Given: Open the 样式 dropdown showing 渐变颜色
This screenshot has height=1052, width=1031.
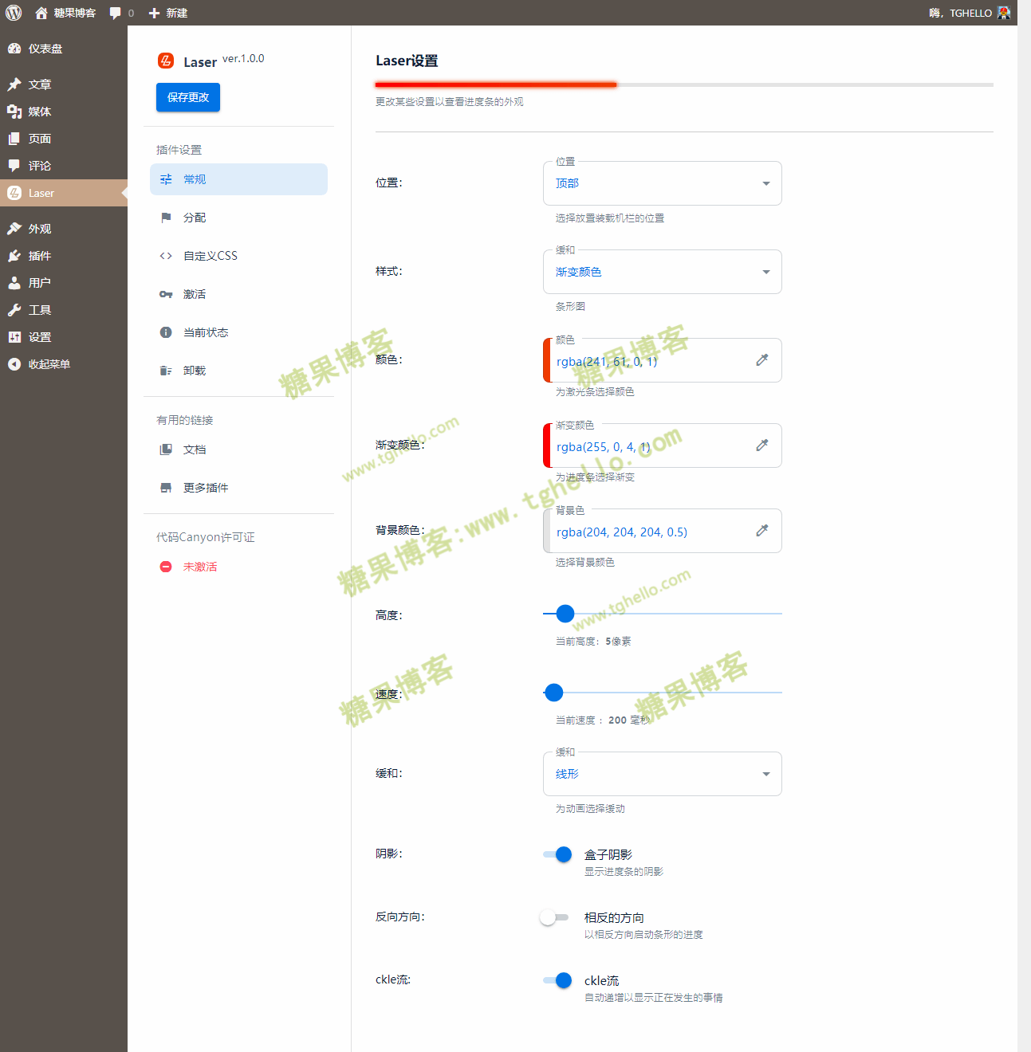Looking at the screenshot, I should click(663, 272).
